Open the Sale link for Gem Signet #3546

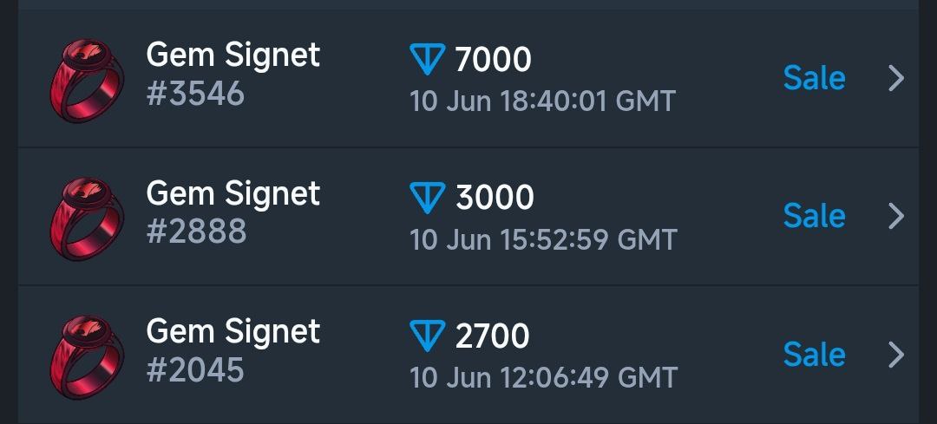coord(814,78)
